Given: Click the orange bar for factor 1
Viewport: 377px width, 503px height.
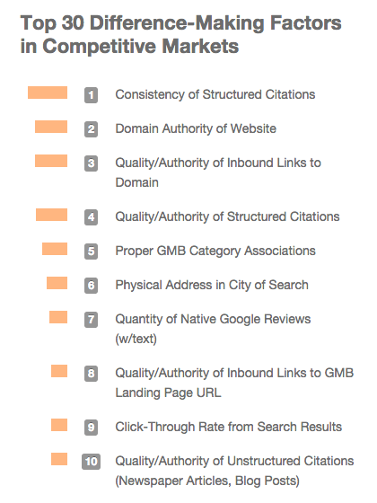Looking at the screenshot, I should 48,93.
